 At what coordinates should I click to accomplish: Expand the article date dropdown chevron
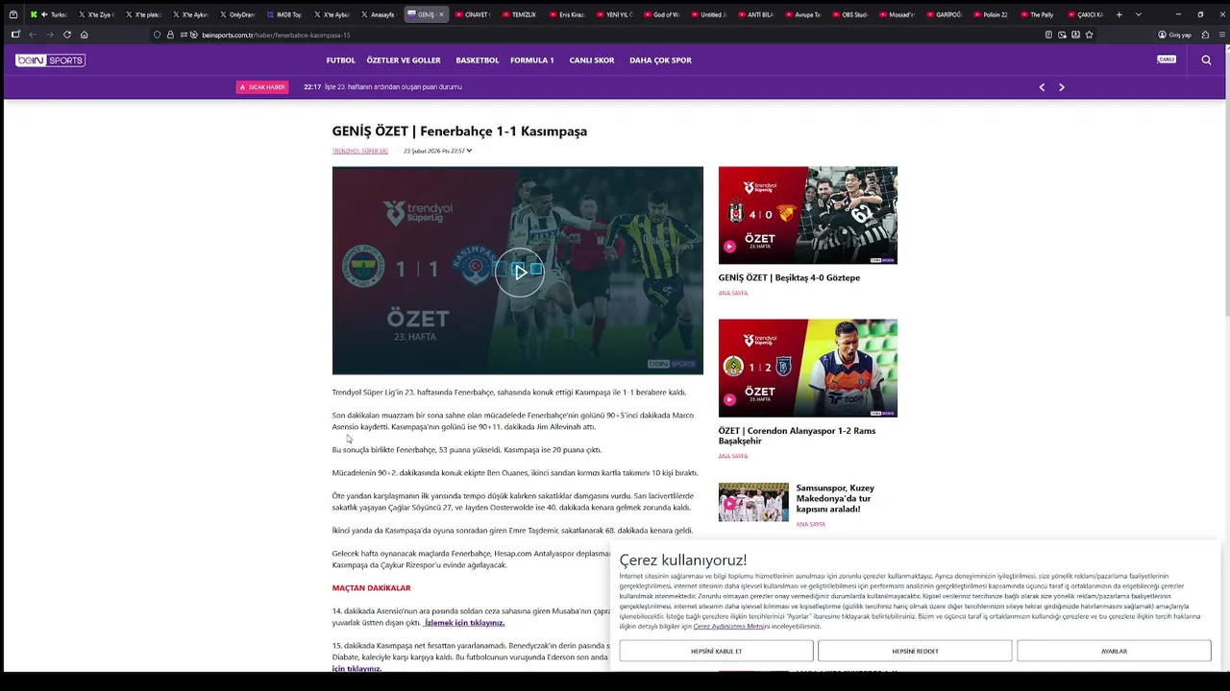point(469,151)
